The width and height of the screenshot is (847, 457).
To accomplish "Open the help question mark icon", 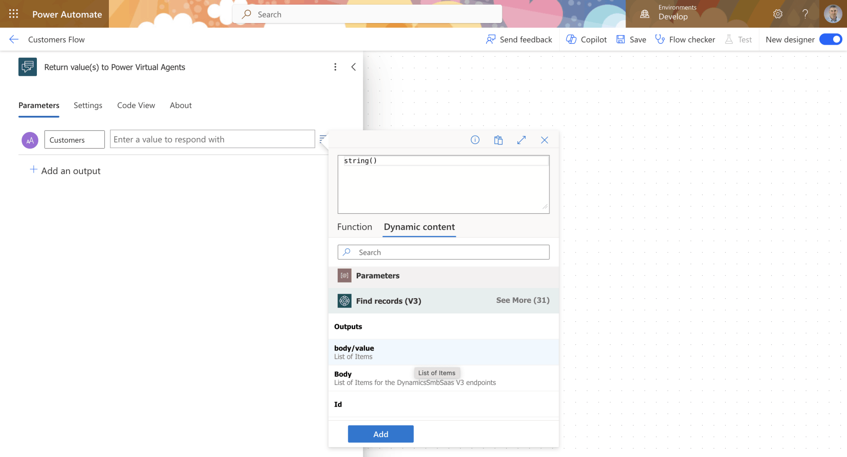I will click(x=805, y=14).
